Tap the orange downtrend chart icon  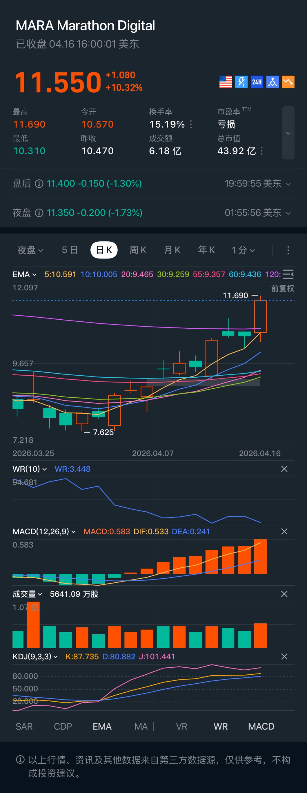(x=288, y=82)
